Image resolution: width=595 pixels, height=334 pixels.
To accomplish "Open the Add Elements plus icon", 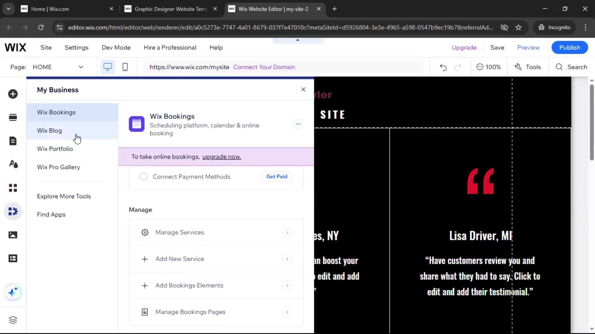I will pos(13,94).
